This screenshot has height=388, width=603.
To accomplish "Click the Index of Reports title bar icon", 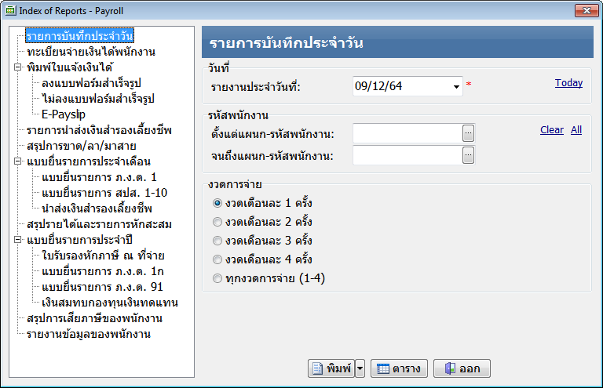I will (x=10, y=10).
